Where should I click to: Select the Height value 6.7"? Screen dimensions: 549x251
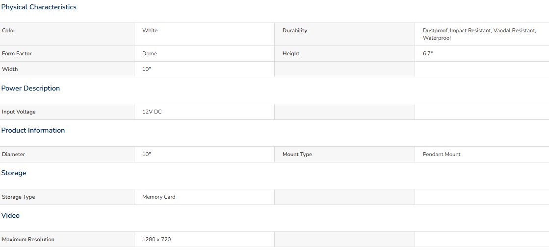(x=428, y=54)
